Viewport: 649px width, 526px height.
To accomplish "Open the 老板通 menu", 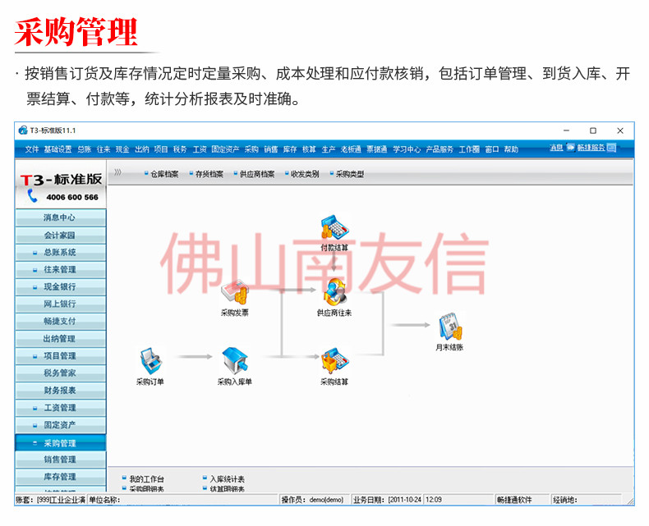I will (x=351, y=149).
